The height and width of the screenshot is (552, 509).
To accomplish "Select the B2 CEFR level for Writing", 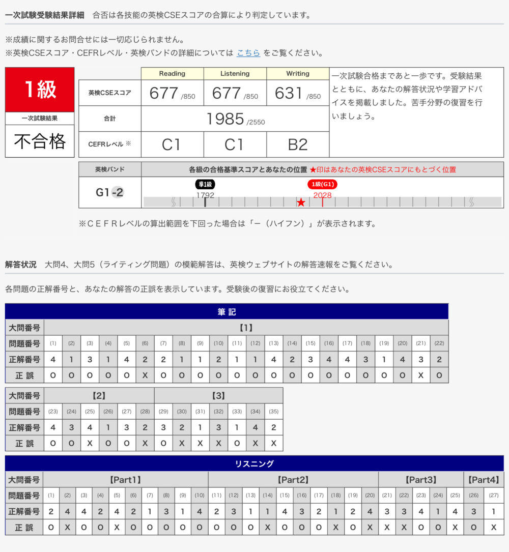I will (x=298, y=144).
